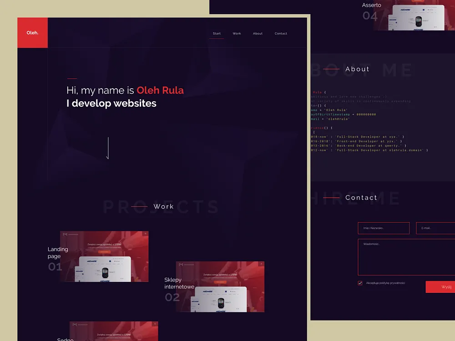Click the "Imię i Nazwisko" input field
The image size is (455, 341).
point(384,228)
